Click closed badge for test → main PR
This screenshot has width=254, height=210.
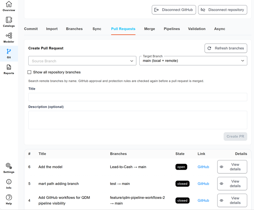click(x=182, y=184)
